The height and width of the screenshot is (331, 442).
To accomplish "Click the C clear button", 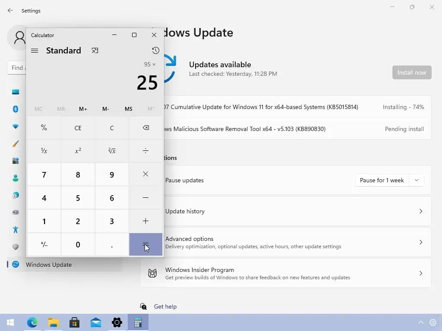I will [x=112, y=128].
